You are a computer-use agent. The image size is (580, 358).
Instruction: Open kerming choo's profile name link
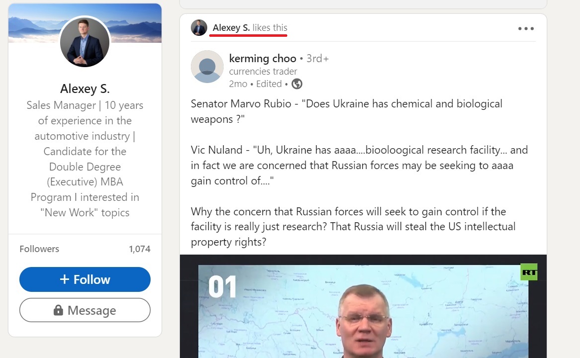(262, 59)
